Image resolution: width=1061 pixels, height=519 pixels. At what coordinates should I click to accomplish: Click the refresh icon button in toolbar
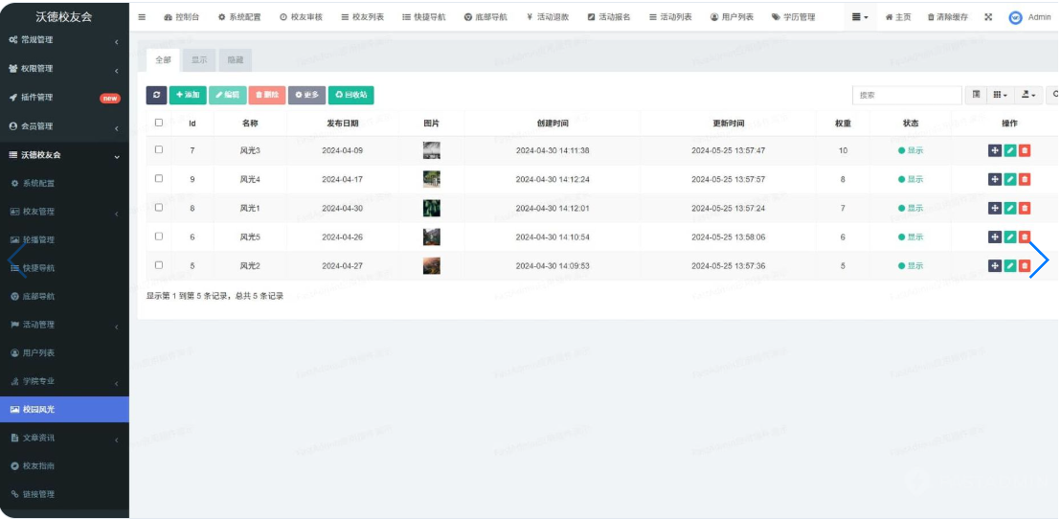(156, 95)
